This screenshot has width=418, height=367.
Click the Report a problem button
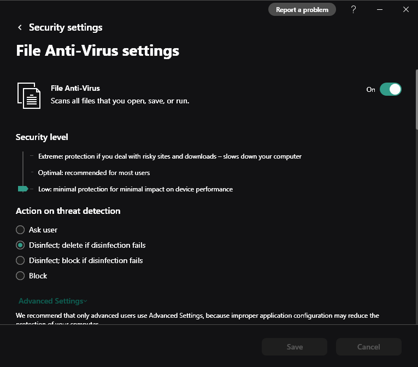point(302,9)
